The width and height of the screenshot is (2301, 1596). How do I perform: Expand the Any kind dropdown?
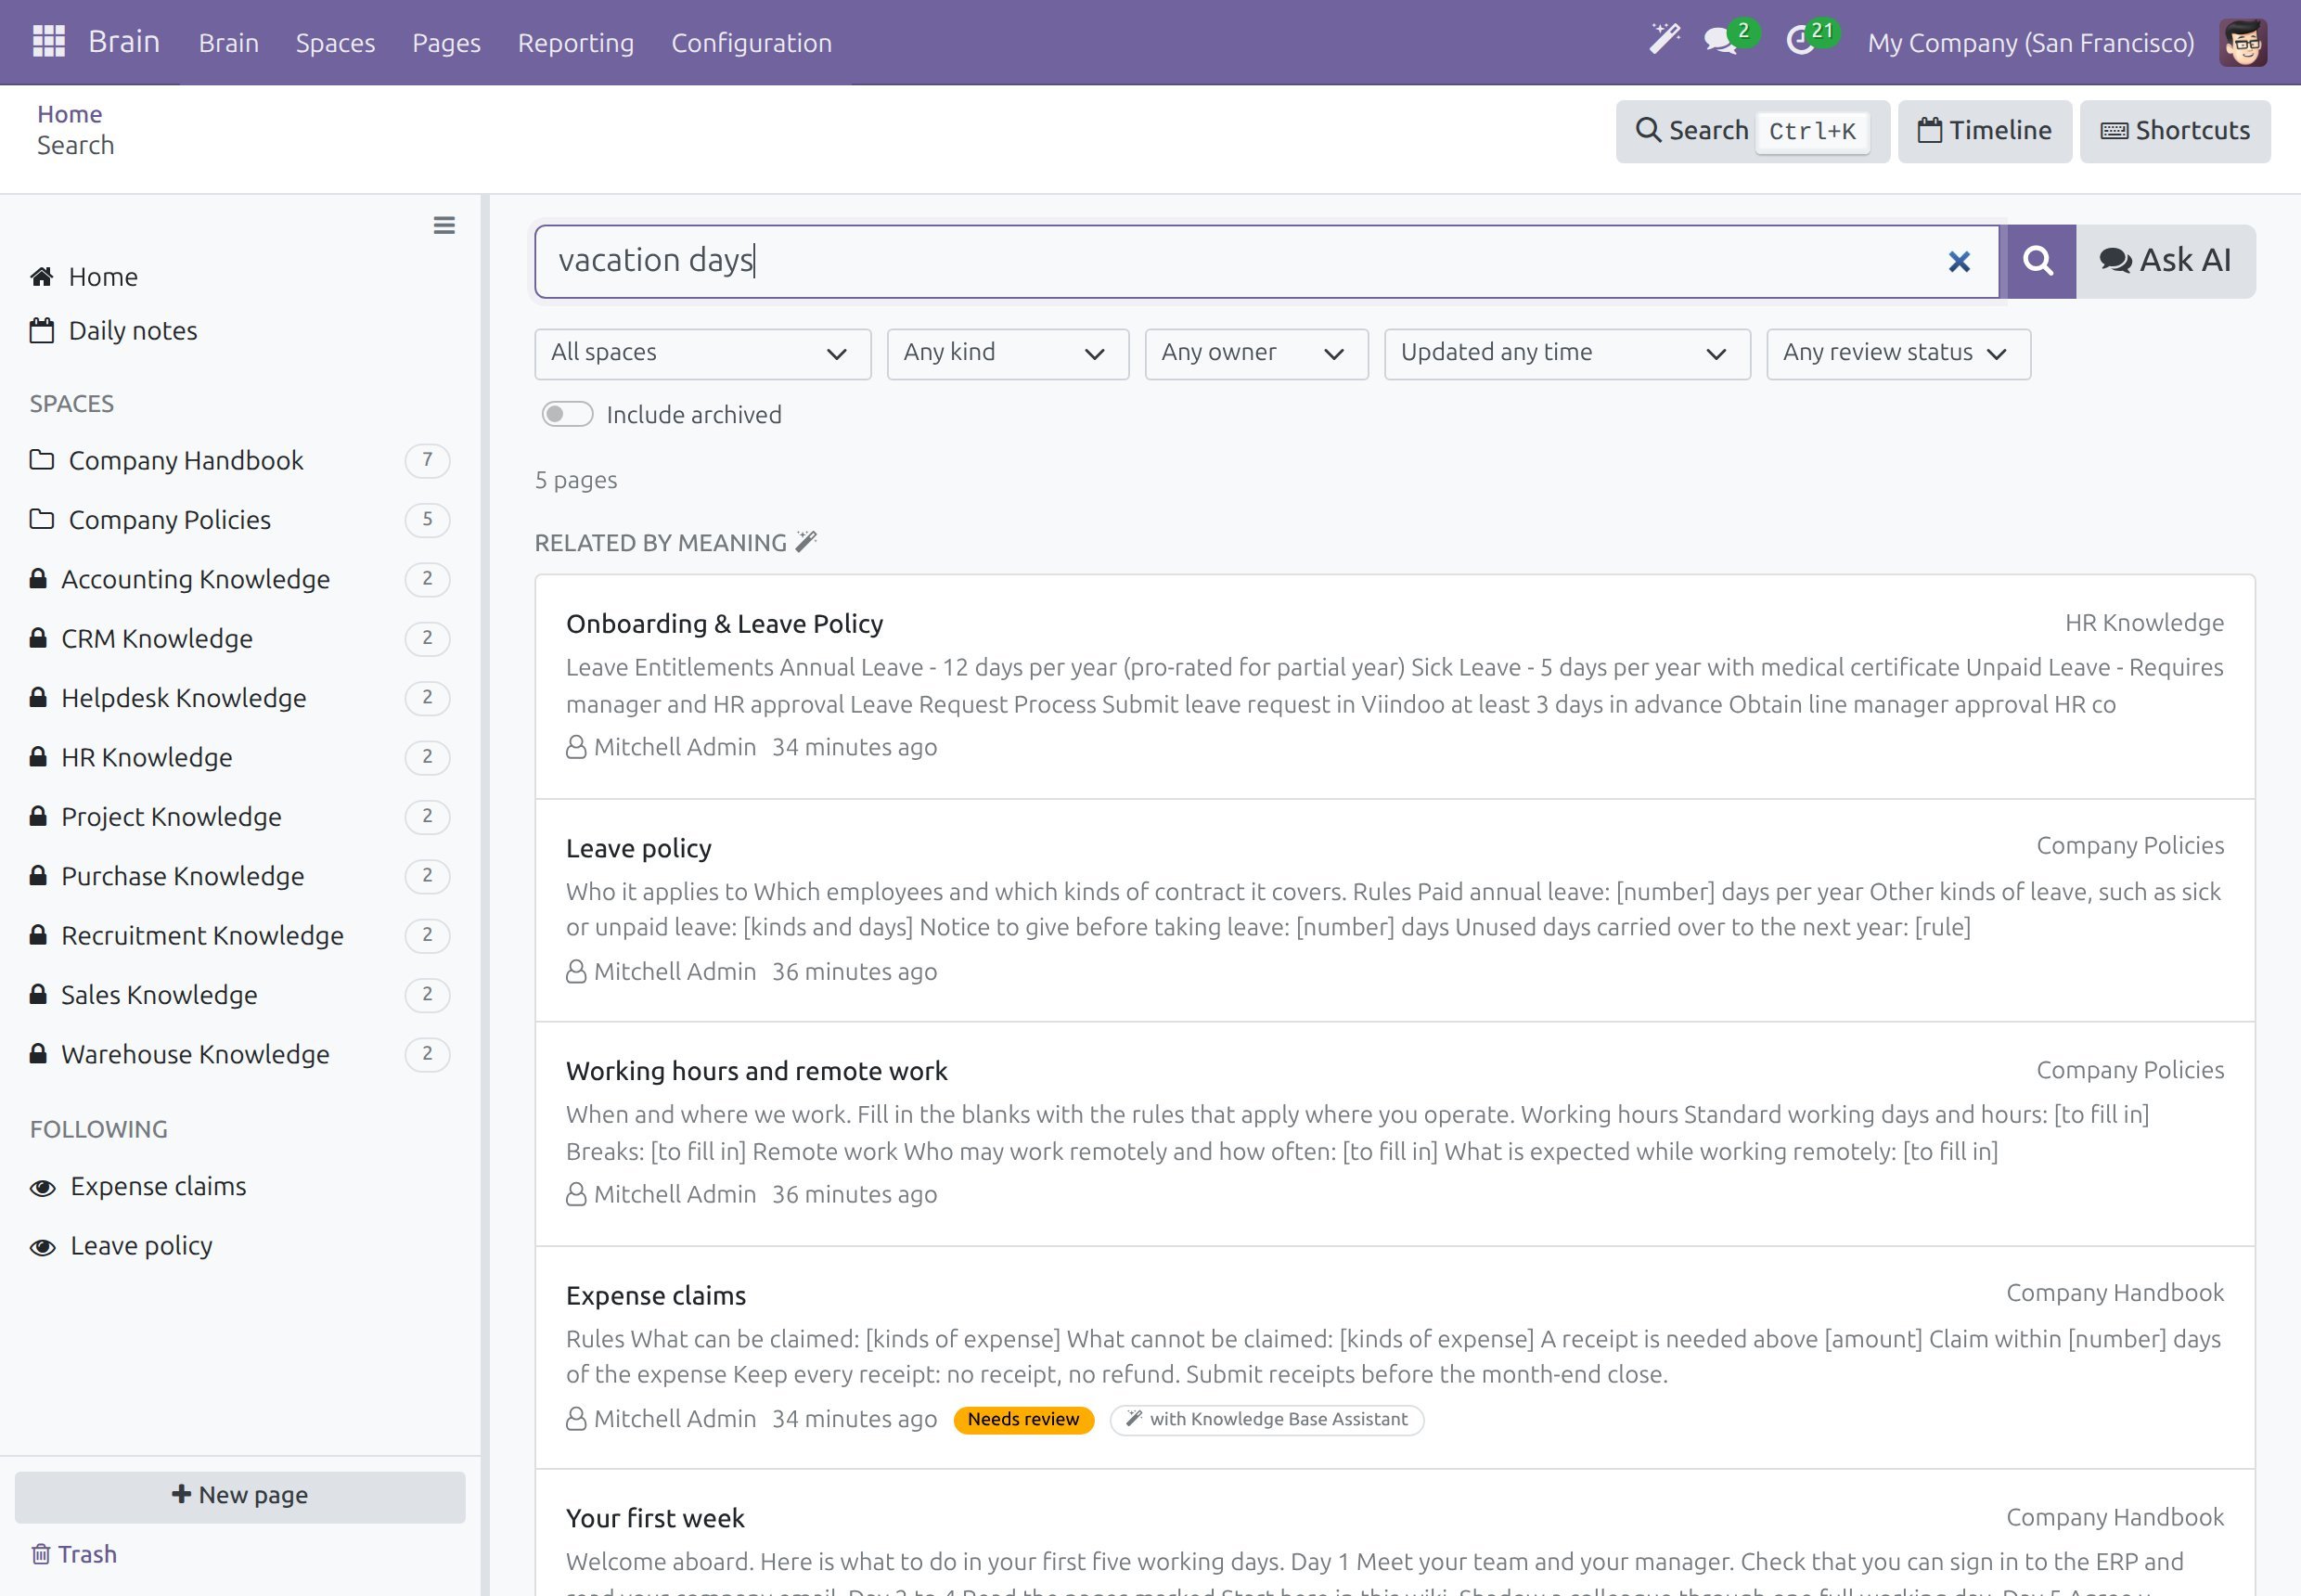point(1007,354)
